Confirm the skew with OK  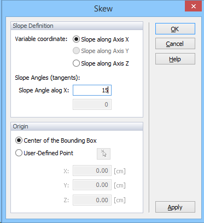pyautogui.click(x=175, y=29)
